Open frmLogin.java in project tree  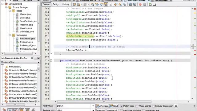[x=26, y=42]
